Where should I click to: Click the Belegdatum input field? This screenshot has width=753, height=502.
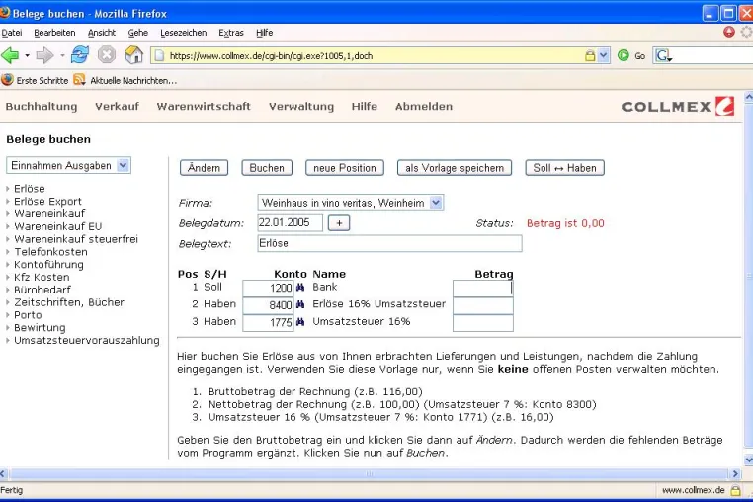click(291, 223)
